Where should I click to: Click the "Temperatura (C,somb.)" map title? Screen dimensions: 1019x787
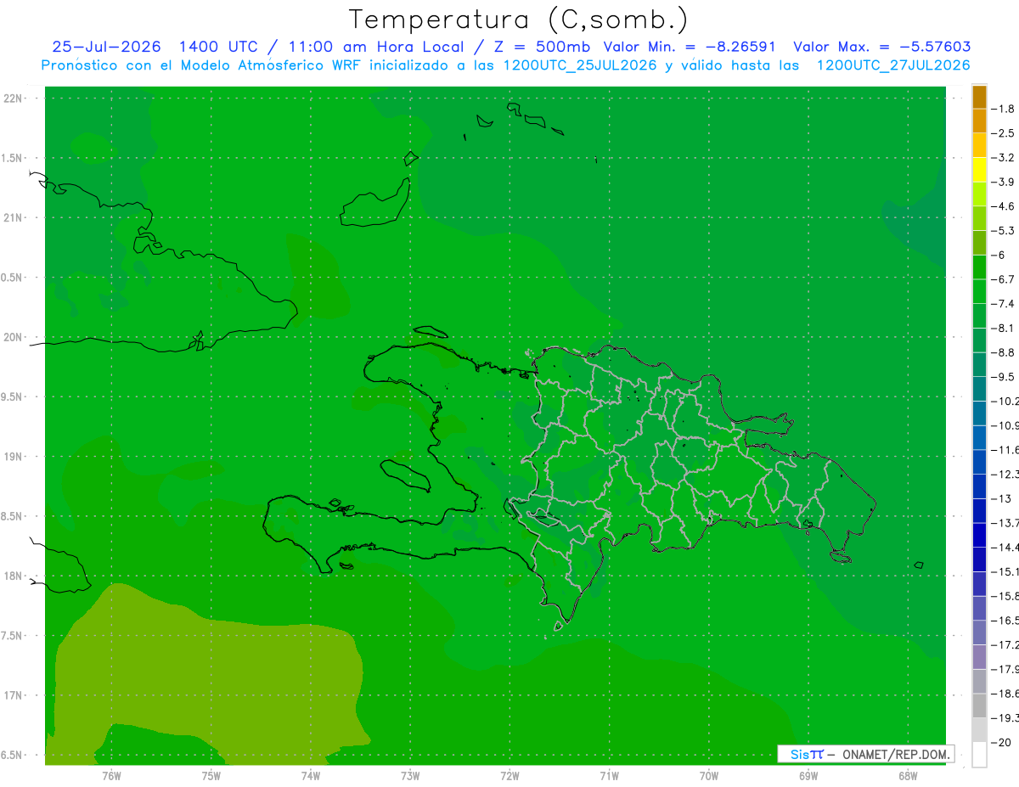519,20
